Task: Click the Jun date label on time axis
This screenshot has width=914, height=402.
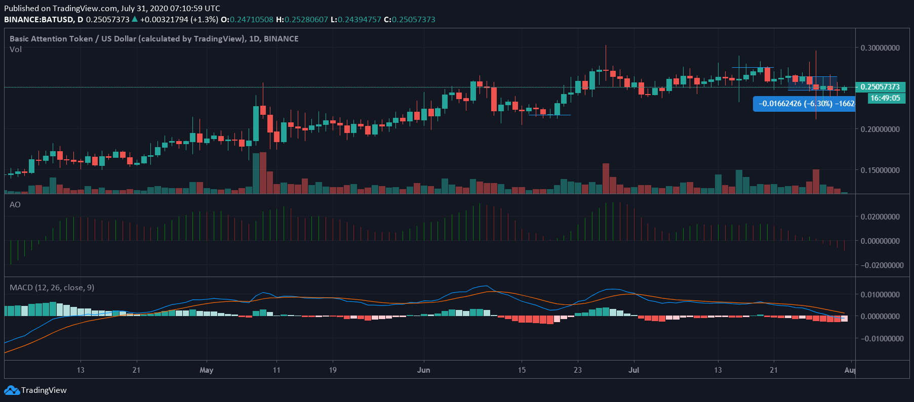Action: (424, 370)
